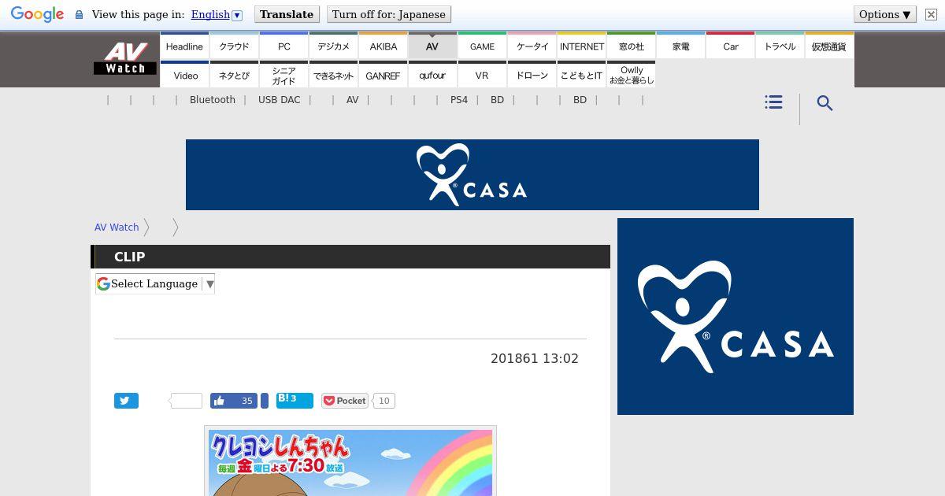Open the qufour tab

[x=432, y=75]
